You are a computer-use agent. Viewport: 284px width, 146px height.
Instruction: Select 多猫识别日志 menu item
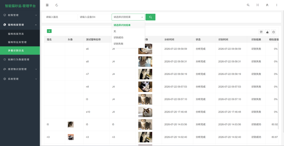(20, 50)
